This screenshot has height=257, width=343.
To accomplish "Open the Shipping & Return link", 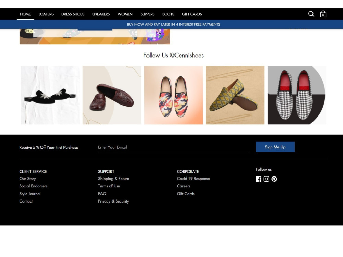I will [114, 179].
